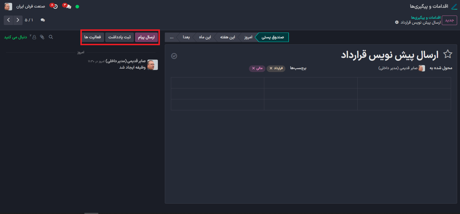Expand the '...' more stages in the status bar
Viewport: 460px width, 214px height.
click(171, 37)
